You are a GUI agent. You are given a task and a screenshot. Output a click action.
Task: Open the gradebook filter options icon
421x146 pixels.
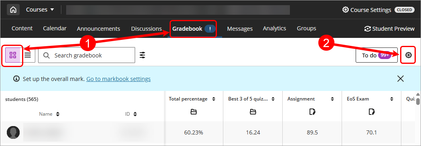tap(142, 55)
